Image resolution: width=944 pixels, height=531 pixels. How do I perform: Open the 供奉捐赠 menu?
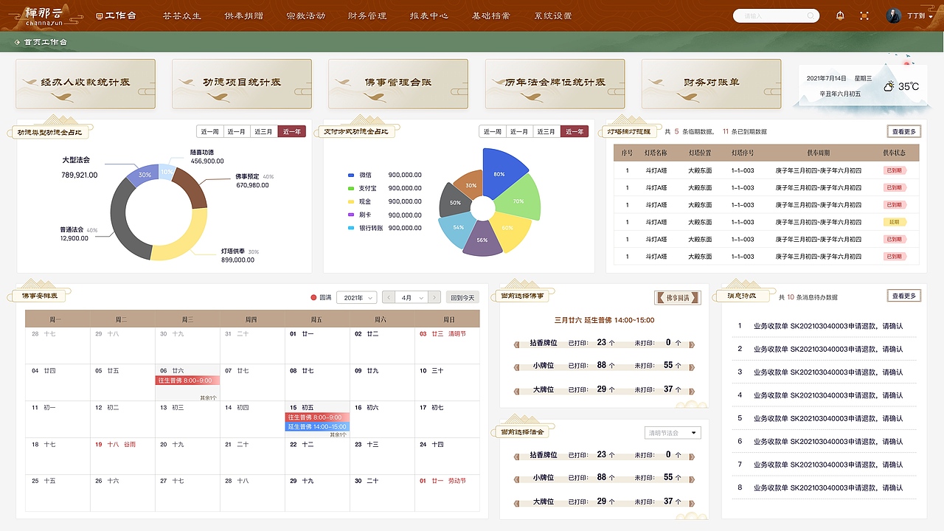click(243, 15)
